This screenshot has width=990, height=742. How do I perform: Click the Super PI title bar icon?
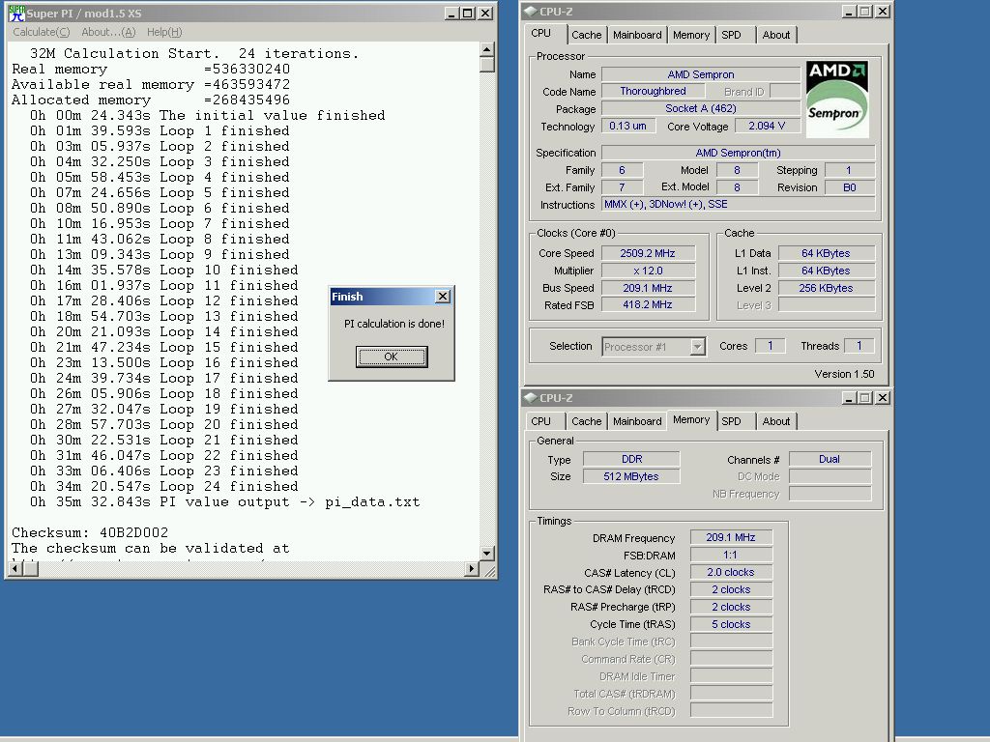[x=16, y=13]
